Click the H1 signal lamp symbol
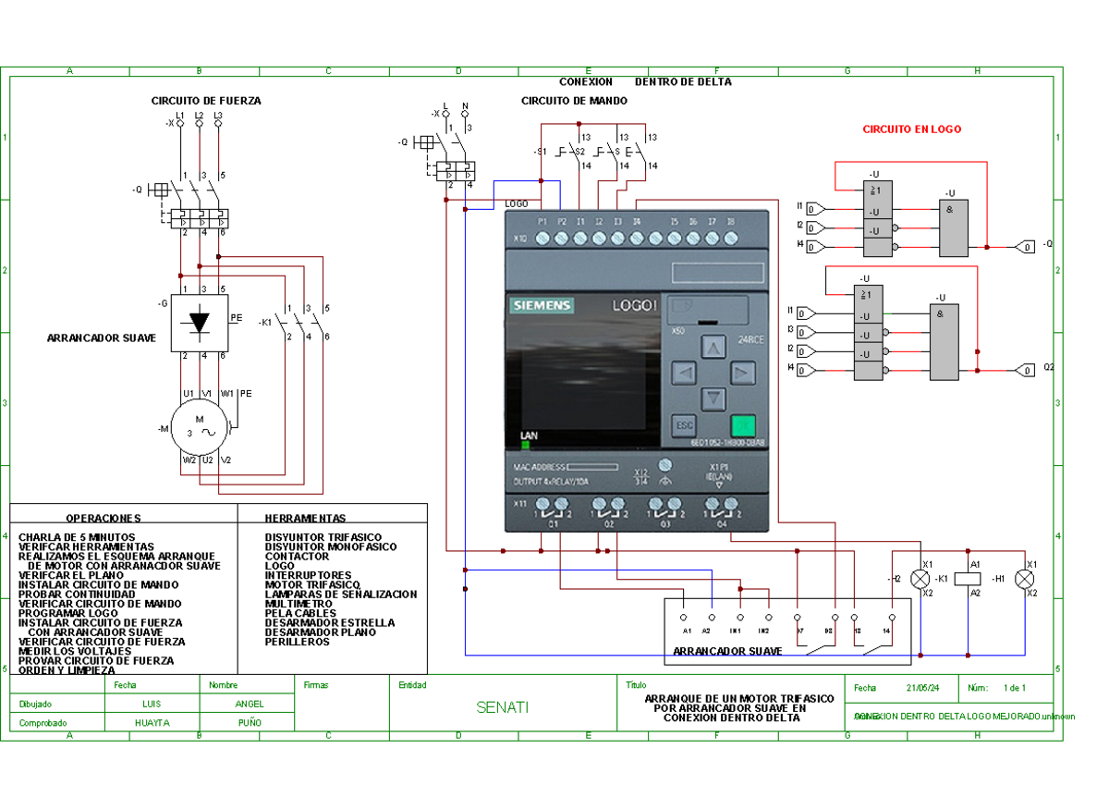This screenshot has width=1109, height=785. click(1024, 579)
